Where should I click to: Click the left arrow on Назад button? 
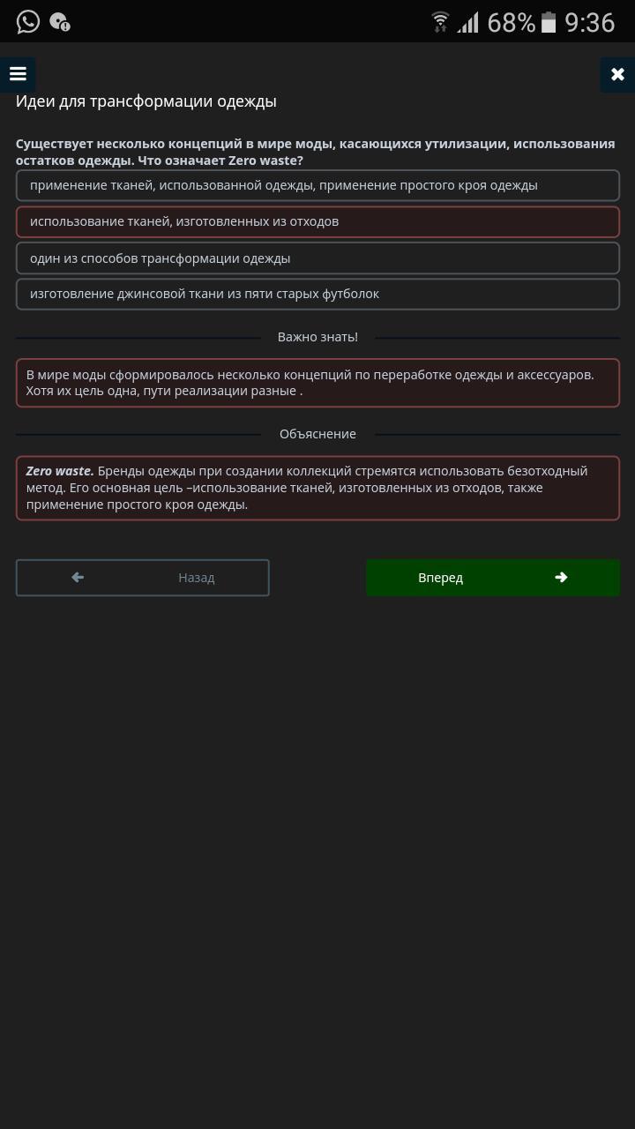78,577
